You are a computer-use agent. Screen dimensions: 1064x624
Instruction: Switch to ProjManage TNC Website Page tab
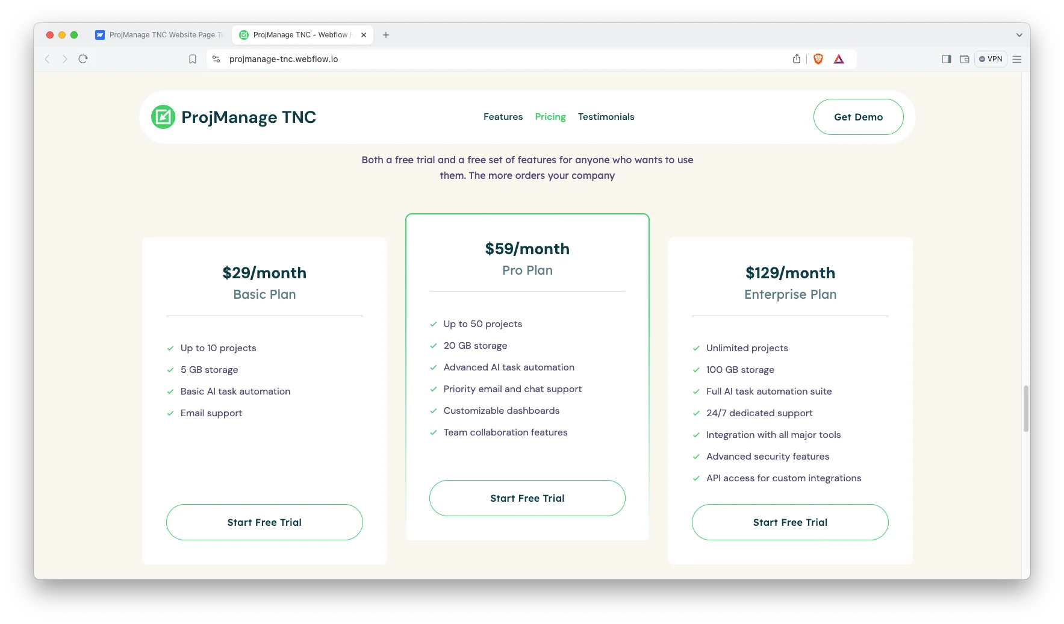tap(160, 35)
